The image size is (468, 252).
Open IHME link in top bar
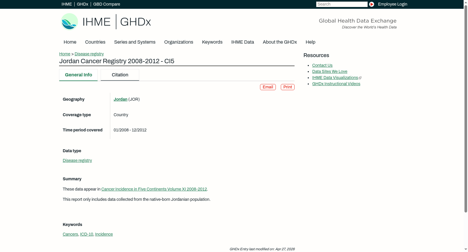[67, 4]
